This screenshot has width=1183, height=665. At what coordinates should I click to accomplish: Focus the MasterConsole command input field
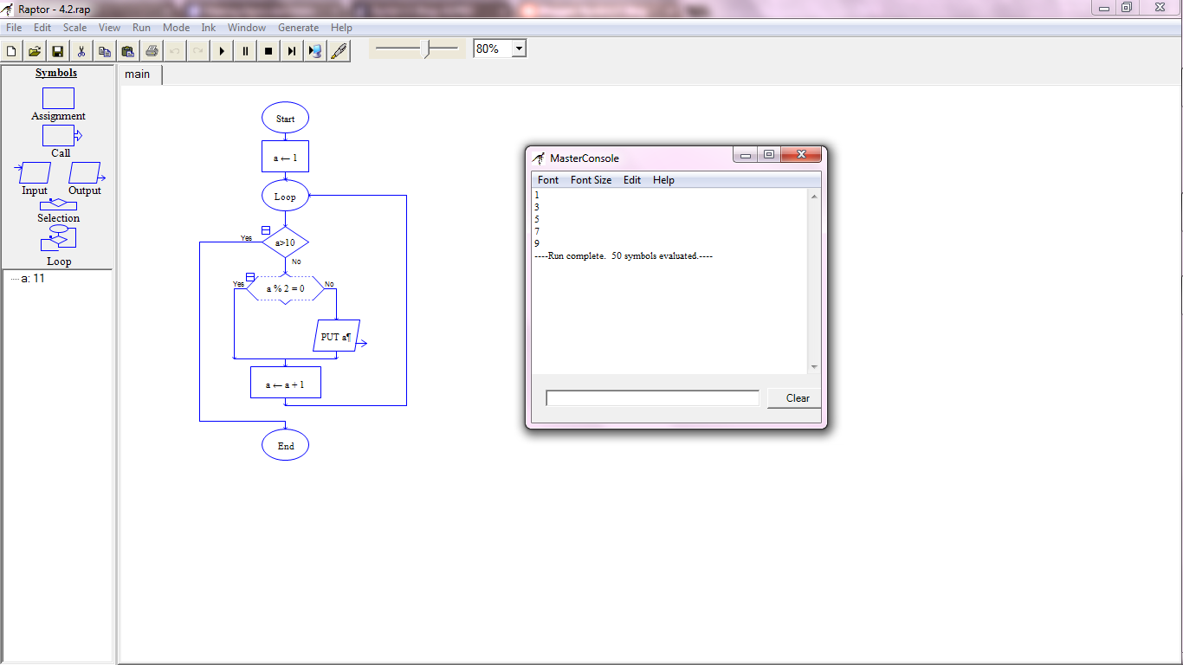click(652, 398)
